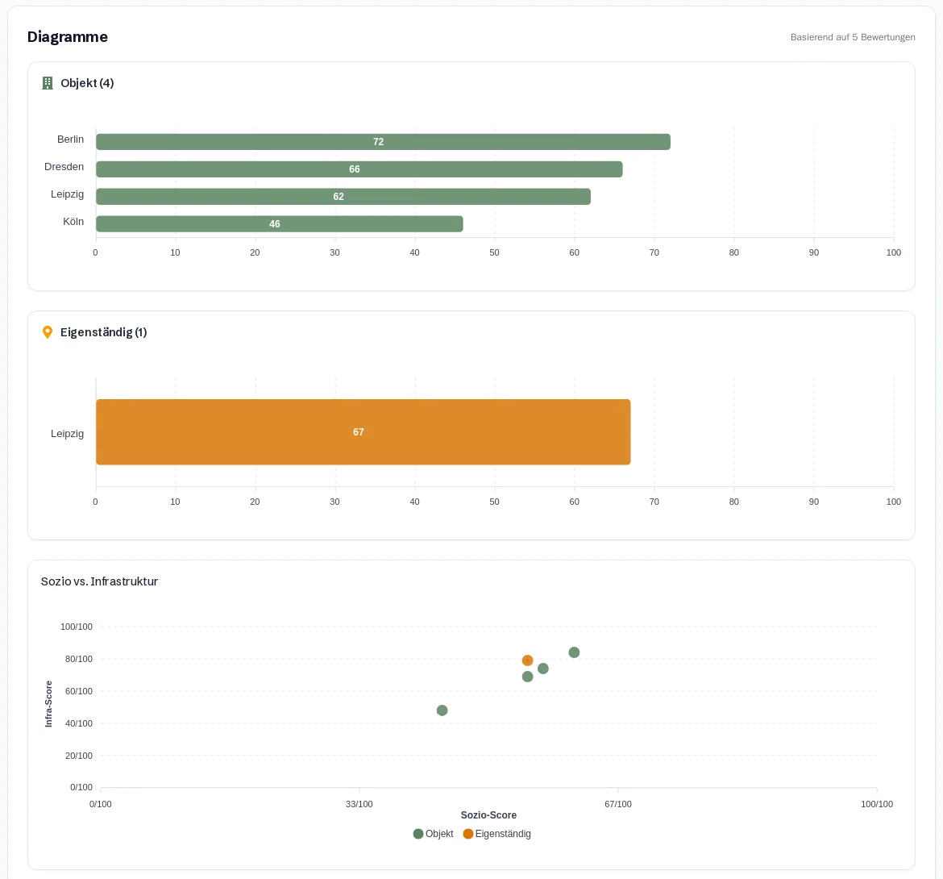Click the Sozio-Score axis title
This screenshot has width=943, height=879.
(488, 815)
